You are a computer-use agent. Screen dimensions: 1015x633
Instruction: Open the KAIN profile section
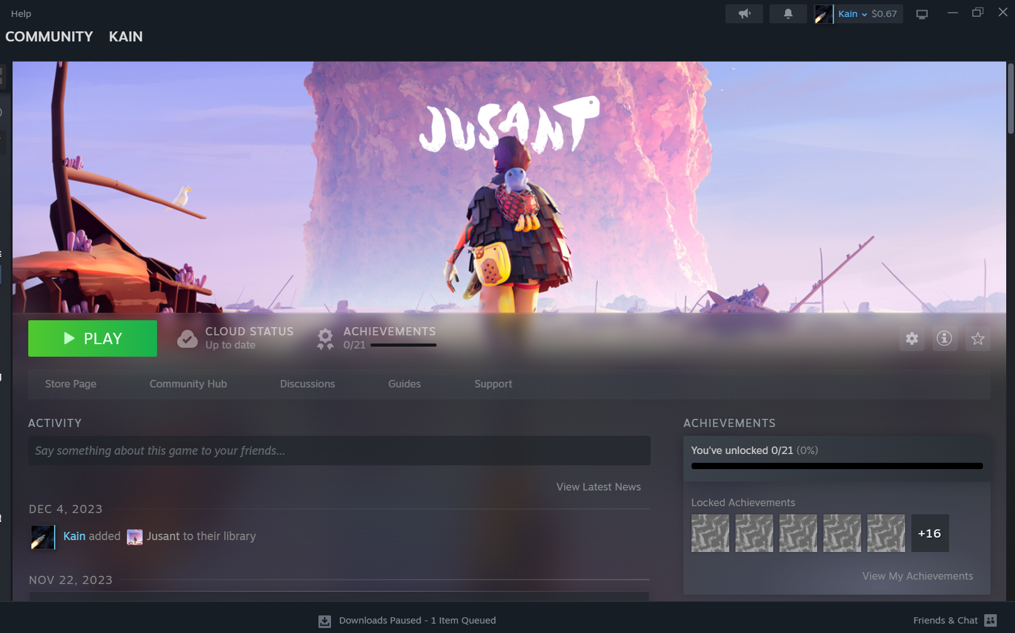coord(126,36)
